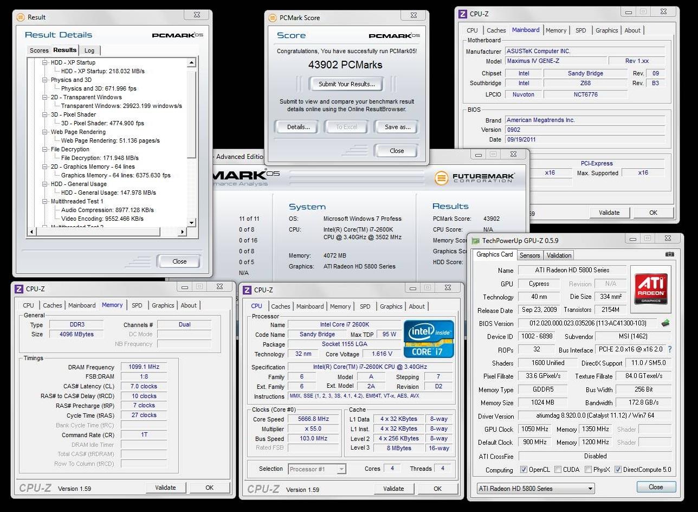The height and width of the screenshot is (512, 698).
Task: Open the Sensors tab in GPU-Z
Action: click(529, 255)
